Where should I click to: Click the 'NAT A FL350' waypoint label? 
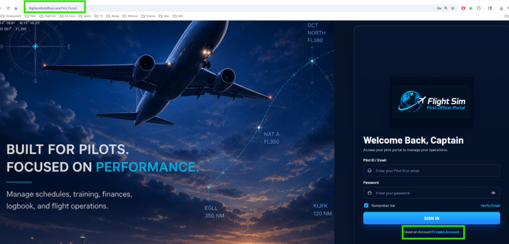coord(272,138)
